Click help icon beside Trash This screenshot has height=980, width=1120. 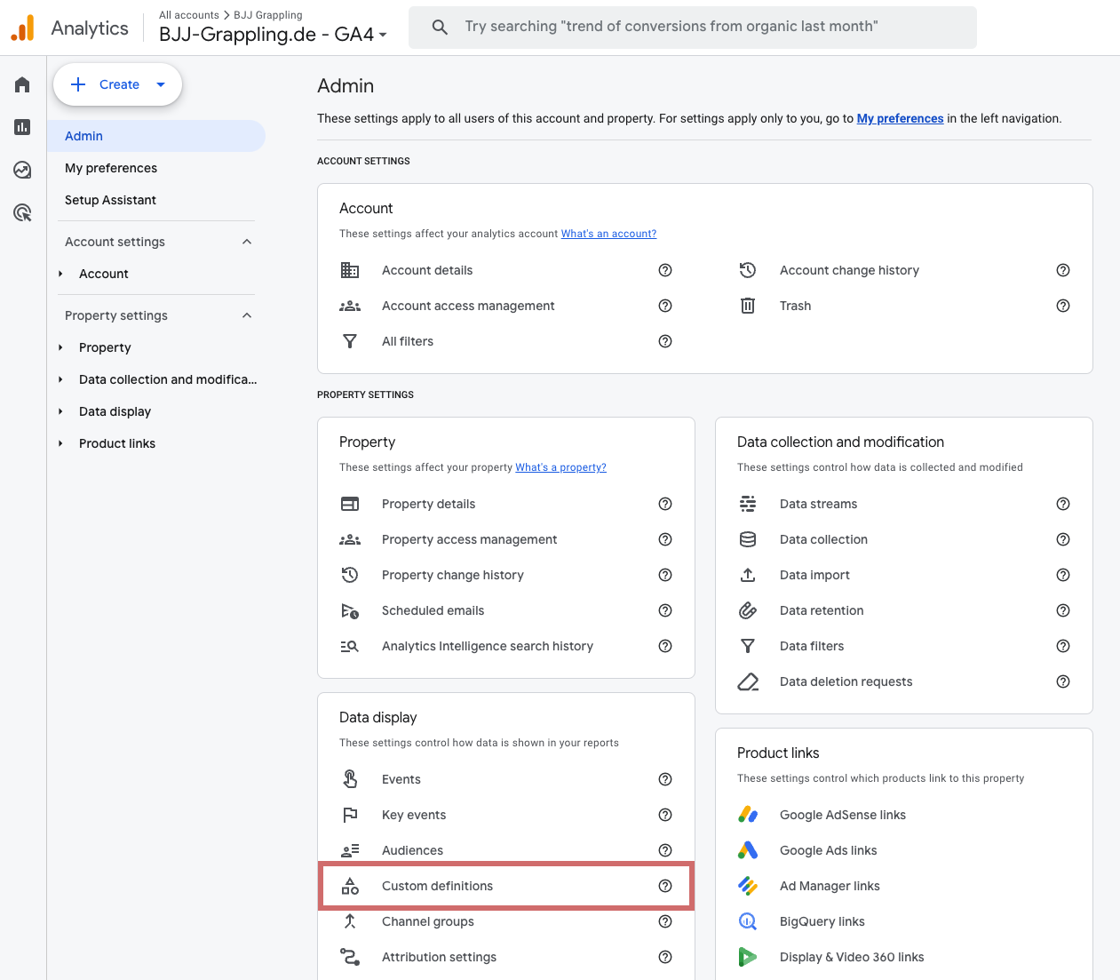tap(1063, 306)
